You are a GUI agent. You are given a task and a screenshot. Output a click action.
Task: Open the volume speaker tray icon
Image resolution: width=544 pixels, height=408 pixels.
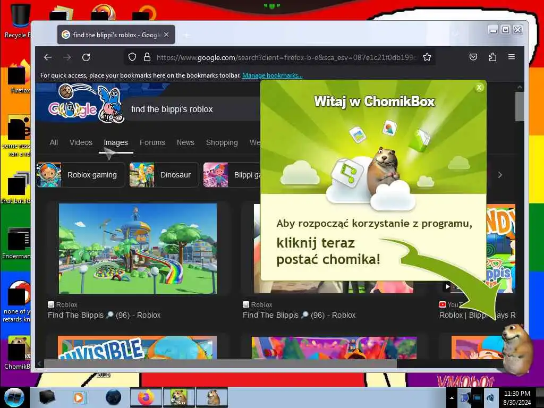[490, 398]
